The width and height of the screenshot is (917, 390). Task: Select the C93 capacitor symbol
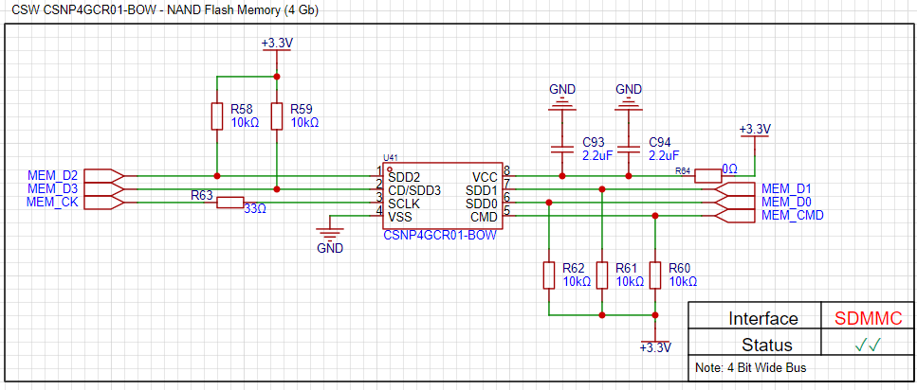[562, 149]
